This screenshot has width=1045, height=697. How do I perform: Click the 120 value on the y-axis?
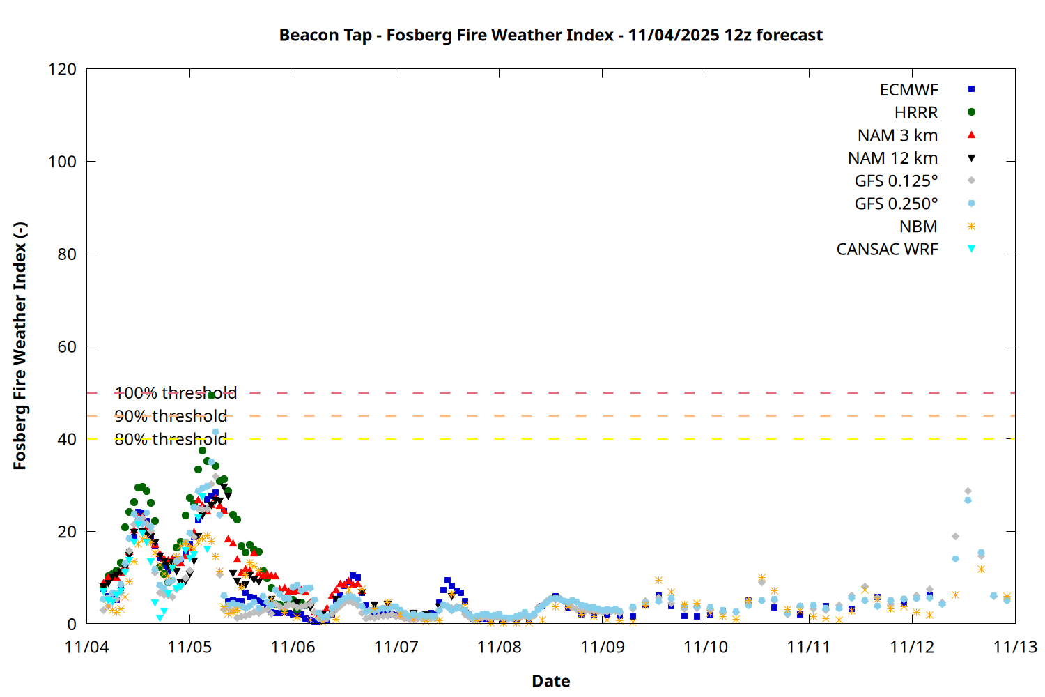point(62,70)
